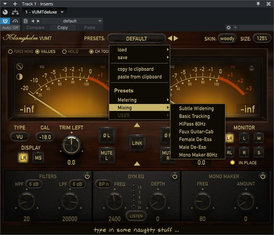
Task: Switch display to MS mode
Action: click(x=38, y=158)
